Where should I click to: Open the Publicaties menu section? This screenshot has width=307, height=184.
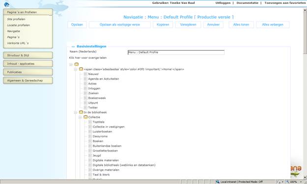pyautogui.click(x=28, y=72)
